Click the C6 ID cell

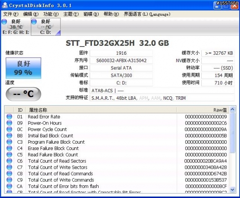point(20,161)
